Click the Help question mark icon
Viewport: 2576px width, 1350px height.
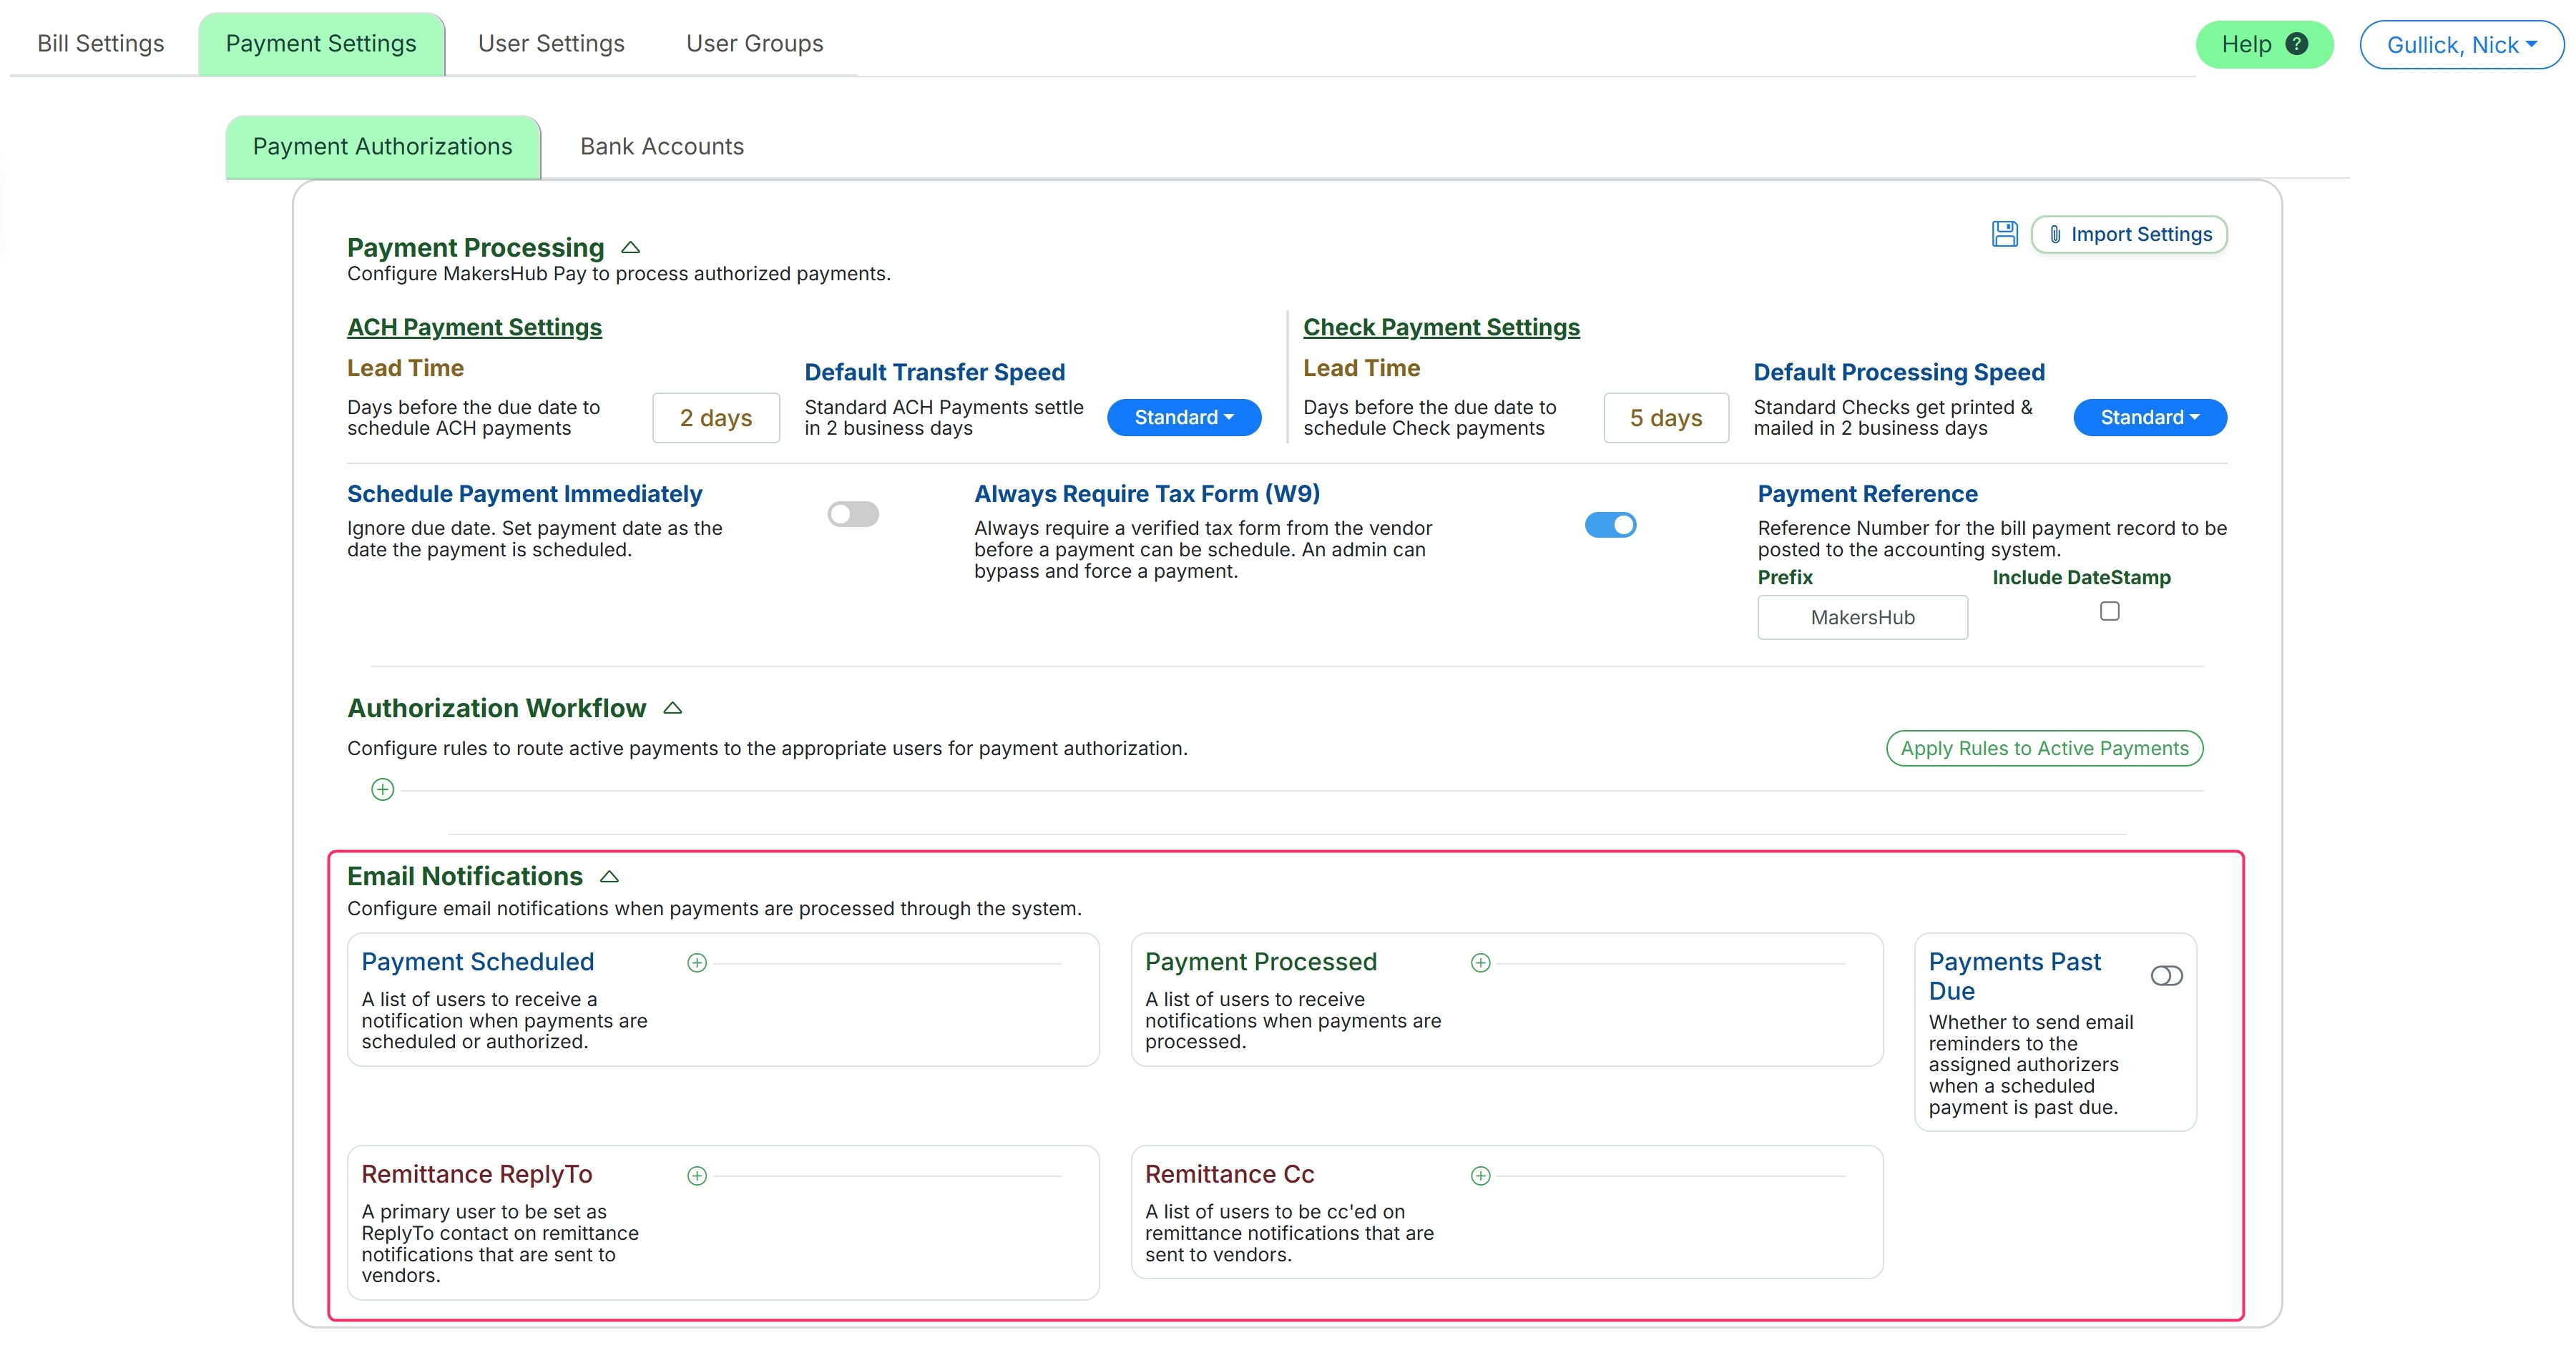coord(2297,44)
